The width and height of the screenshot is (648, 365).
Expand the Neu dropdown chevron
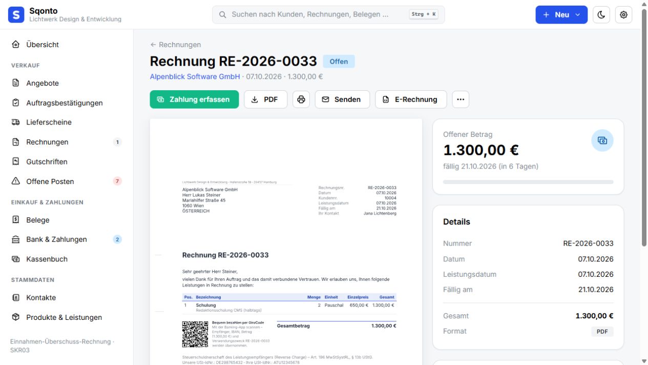(x=578, y=15)
